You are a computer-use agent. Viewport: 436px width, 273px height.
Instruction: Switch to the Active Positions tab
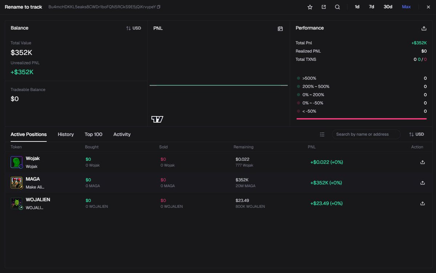pyautogui.click(x=29, y=134)
